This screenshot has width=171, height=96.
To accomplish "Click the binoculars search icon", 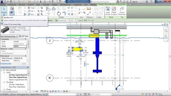I will pos(118,2).
